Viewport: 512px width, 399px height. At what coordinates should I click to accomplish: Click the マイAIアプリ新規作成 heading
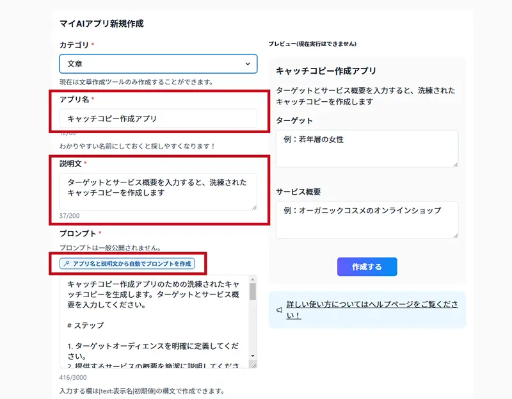102,24
